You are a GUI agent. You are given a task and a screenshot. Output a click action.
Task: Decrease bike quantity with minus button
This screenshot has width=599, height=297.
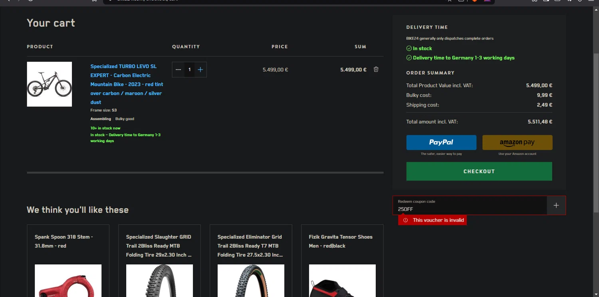click(x=179, y=69)
